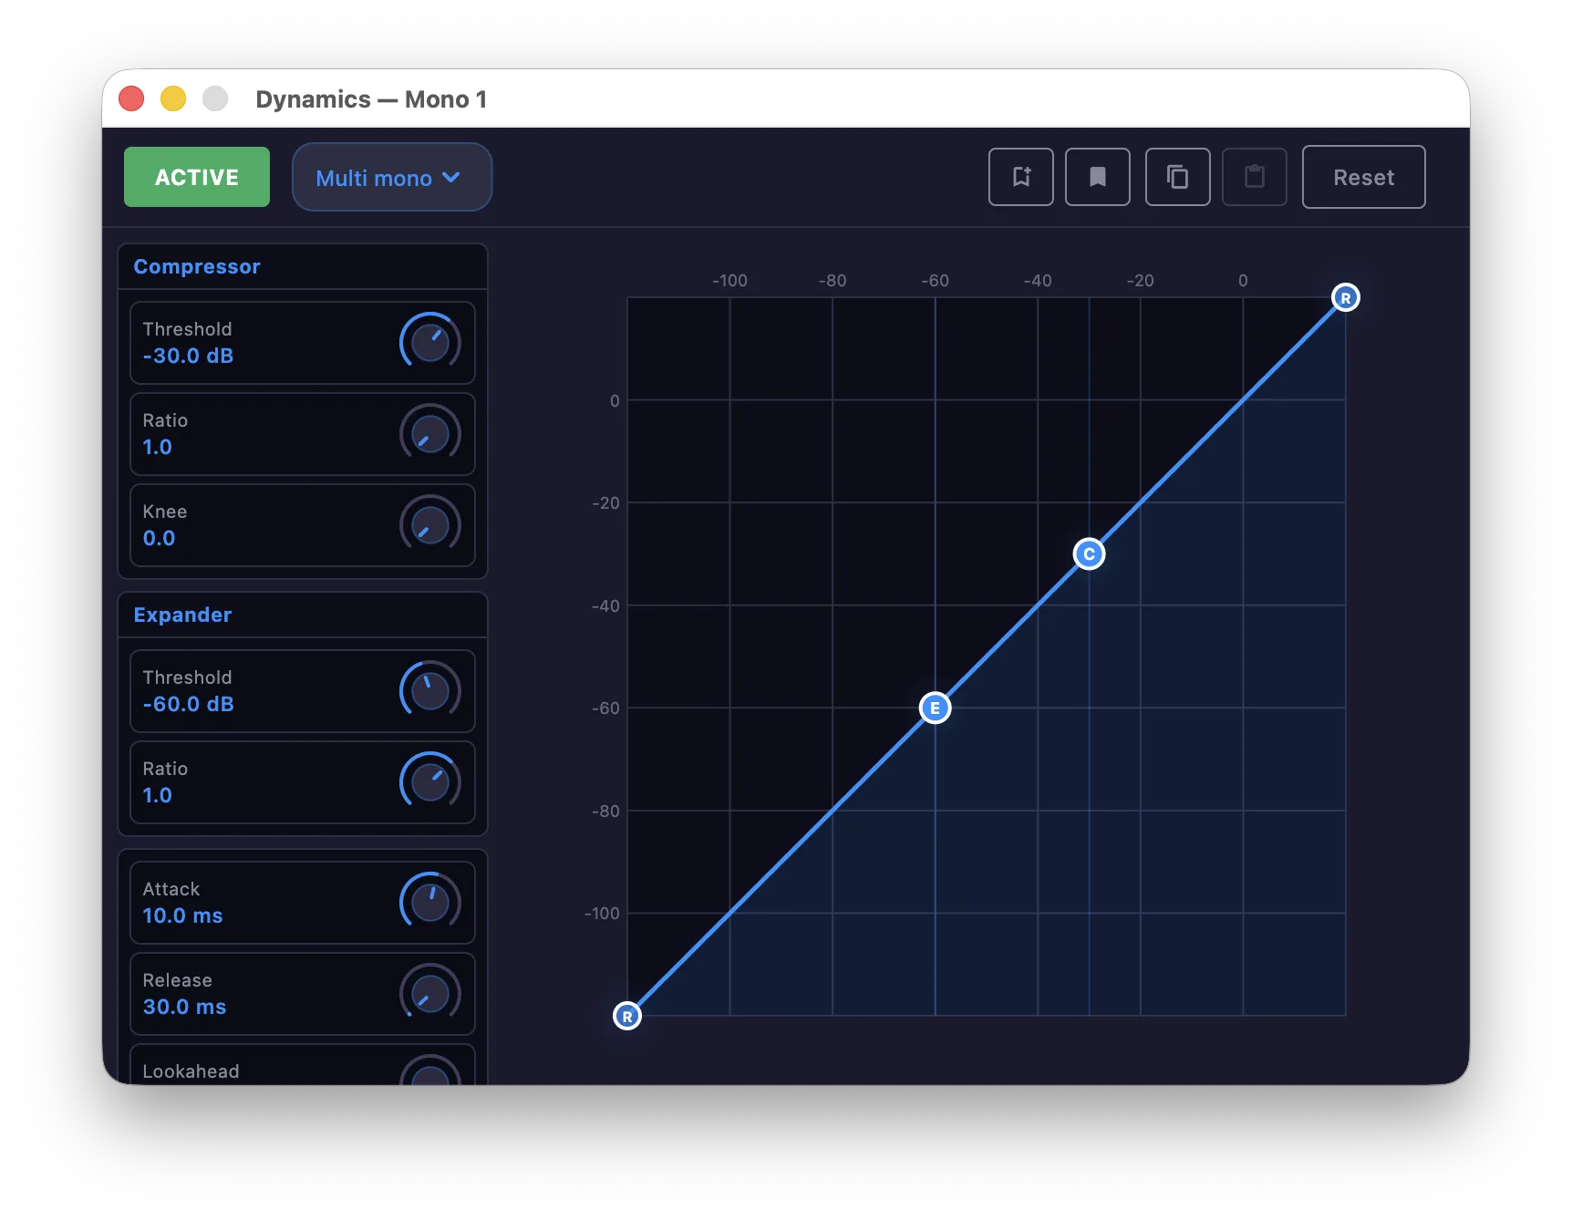Click the Expander Threshold knob
This screenshot has width=1572, height=1220.
pyautogui.click(x=430, y=691)
